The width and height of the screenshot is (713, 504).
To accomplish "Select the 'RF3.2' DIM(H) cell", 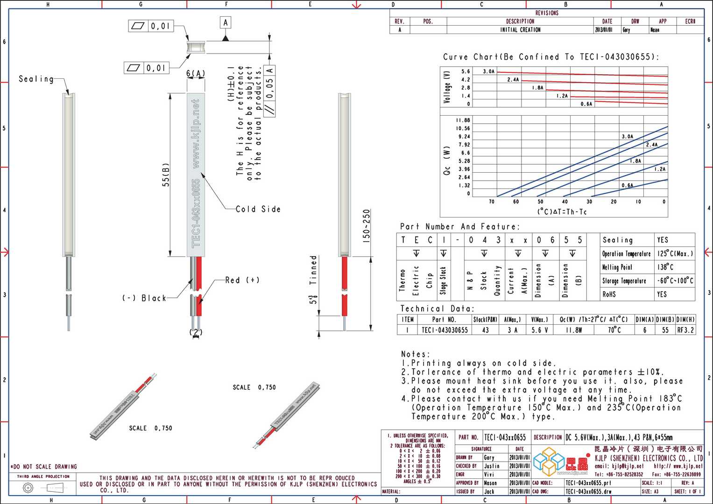I will tap(685, 329).
